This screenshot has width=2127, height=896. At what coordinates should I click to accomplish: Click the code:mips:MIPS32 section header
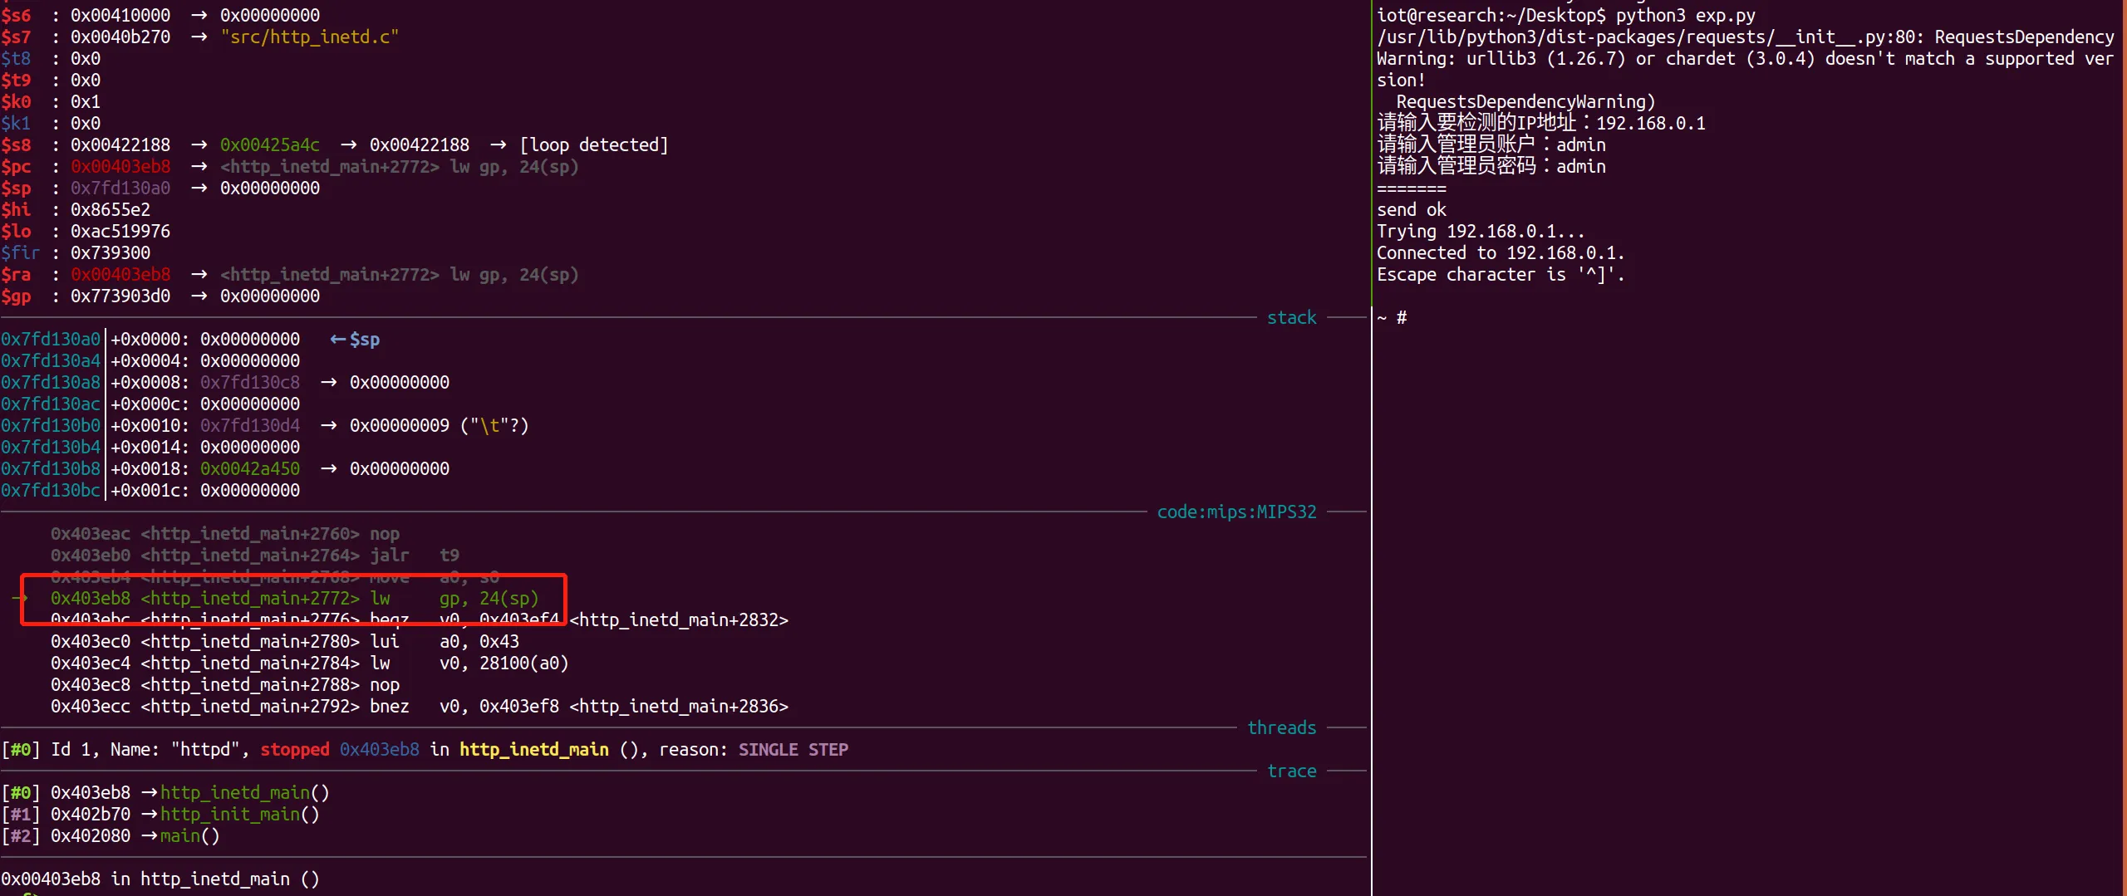tap(1236, 512)
